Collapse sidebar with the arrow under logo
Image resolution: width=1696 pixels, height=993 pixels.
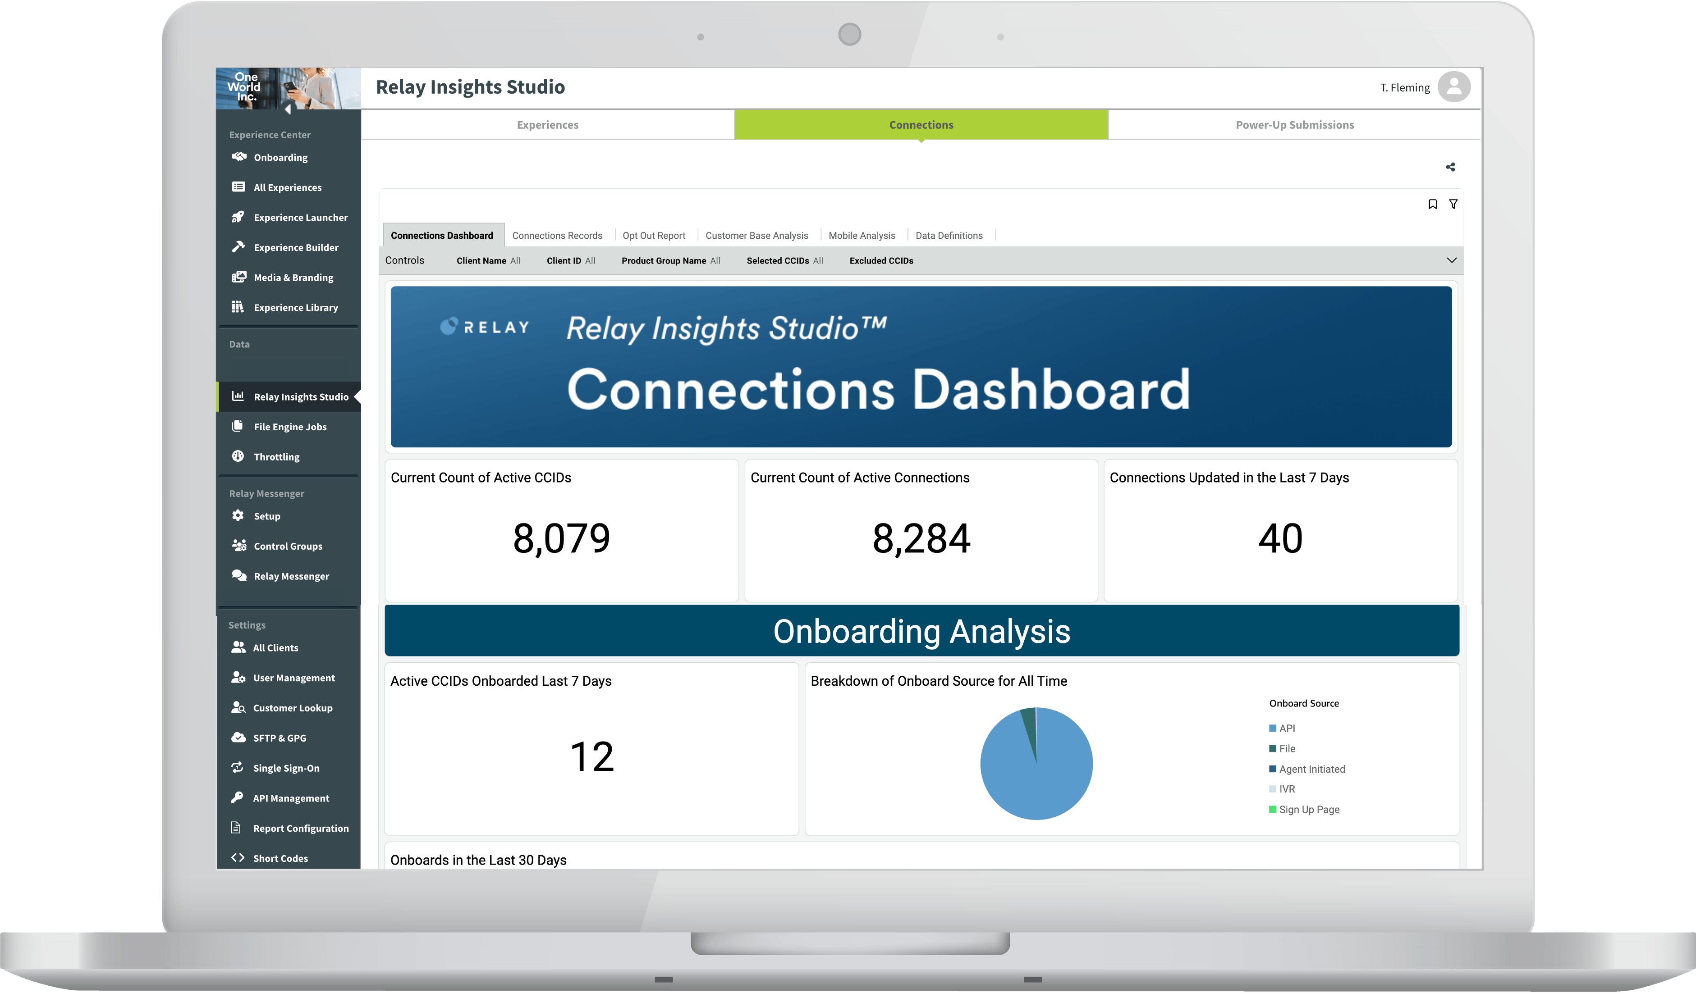pos(288,109)
